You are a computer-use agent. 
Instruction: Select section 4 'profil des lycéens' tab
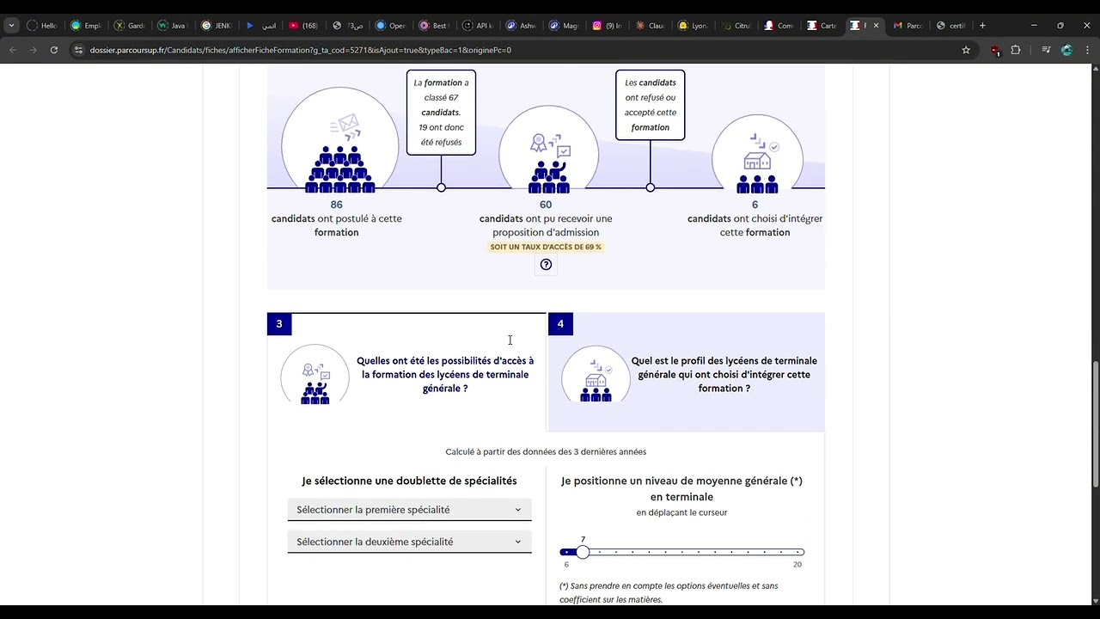pyautogui.click(x=687, y=371)
